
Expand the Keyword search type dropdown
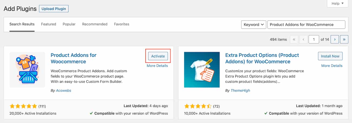(x=254, y=24)
